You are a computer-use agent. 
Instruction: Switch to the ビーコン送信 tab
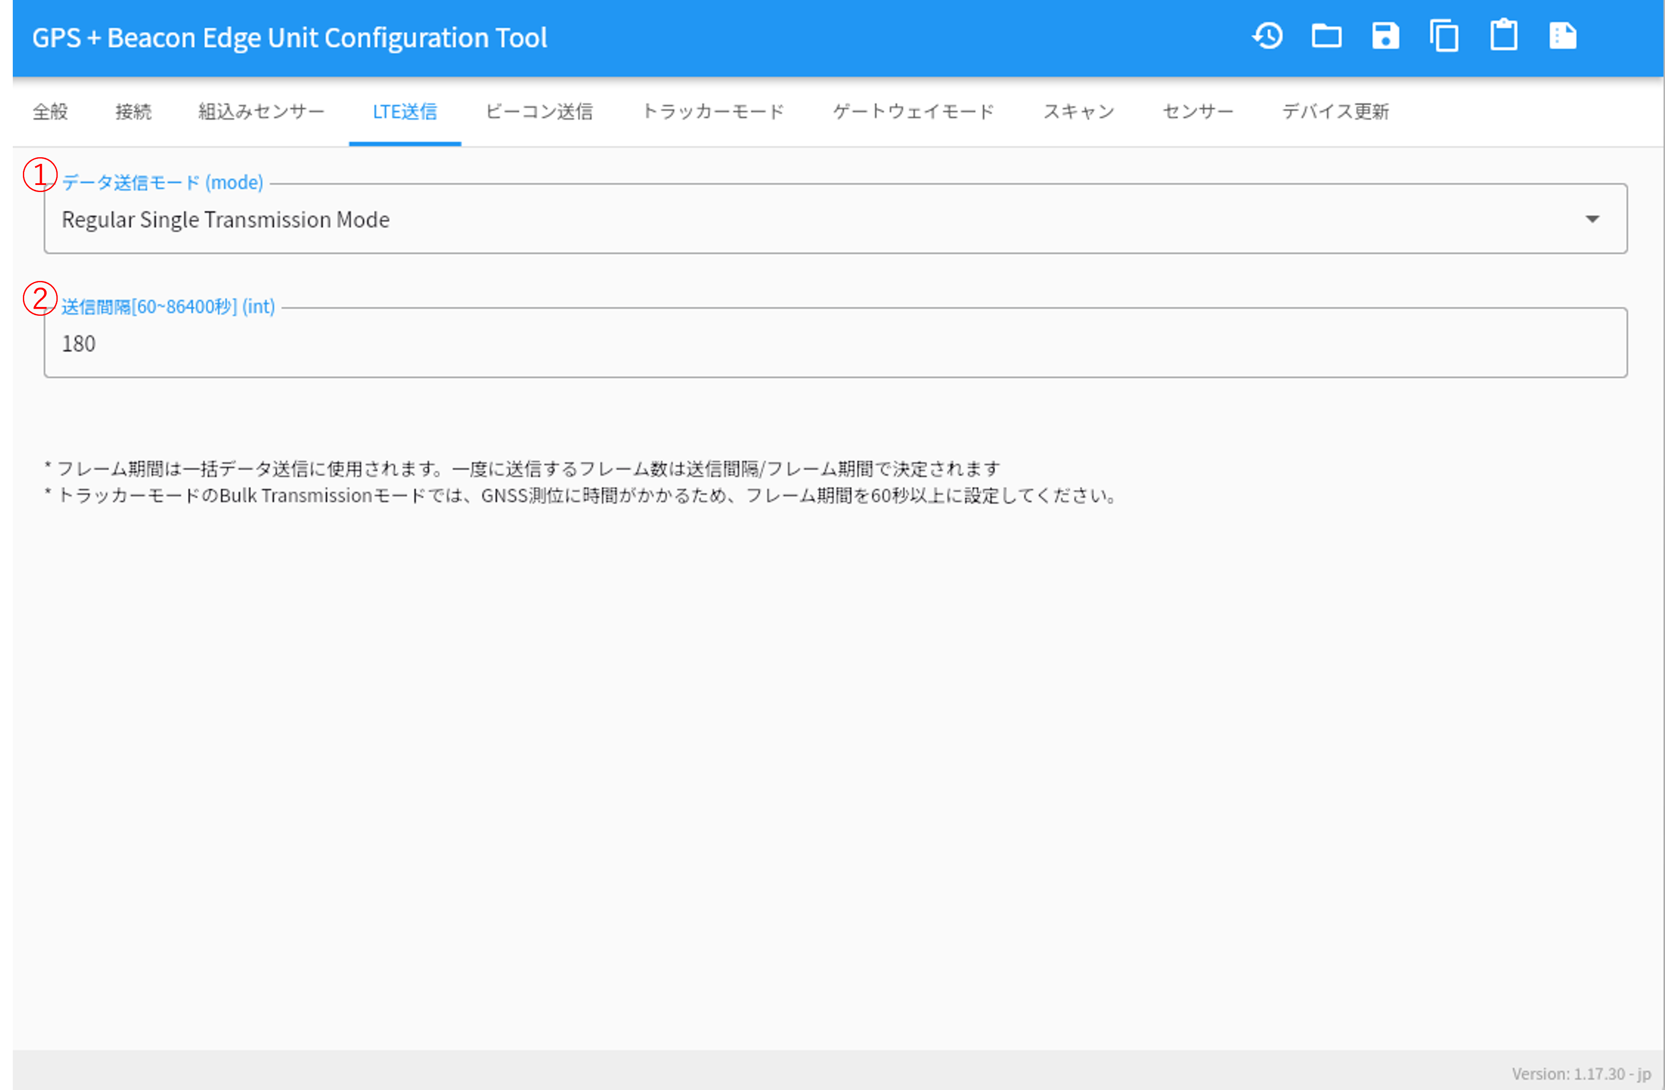coord(539,112)
